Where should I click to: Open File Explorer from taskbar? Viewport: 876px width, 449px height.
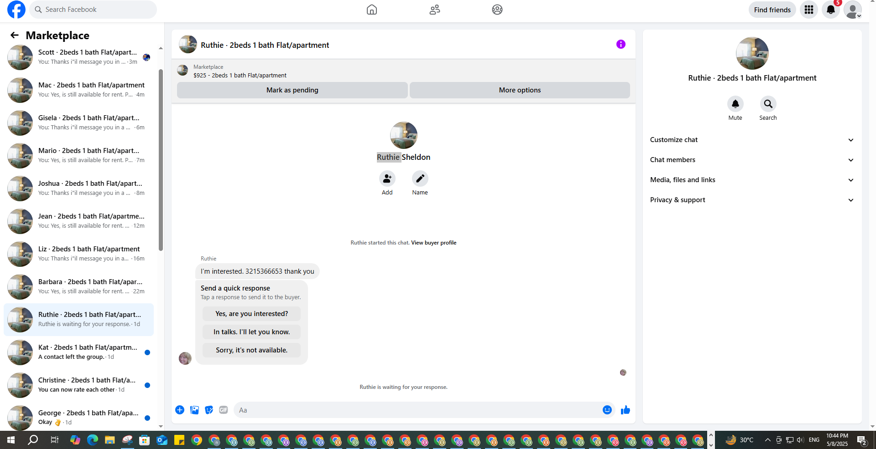110,440
